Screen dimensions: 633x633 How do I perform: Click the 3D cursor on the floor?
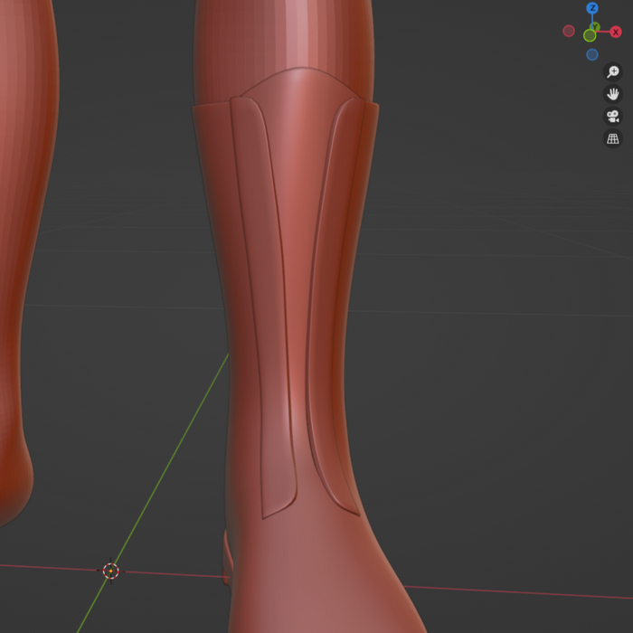point(110,571)
